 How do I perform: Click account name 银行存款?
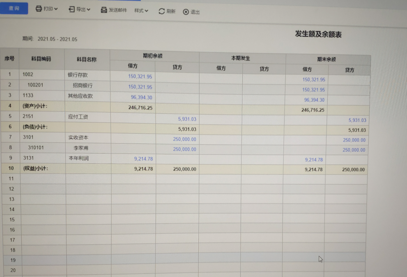[x=78, y=75]
